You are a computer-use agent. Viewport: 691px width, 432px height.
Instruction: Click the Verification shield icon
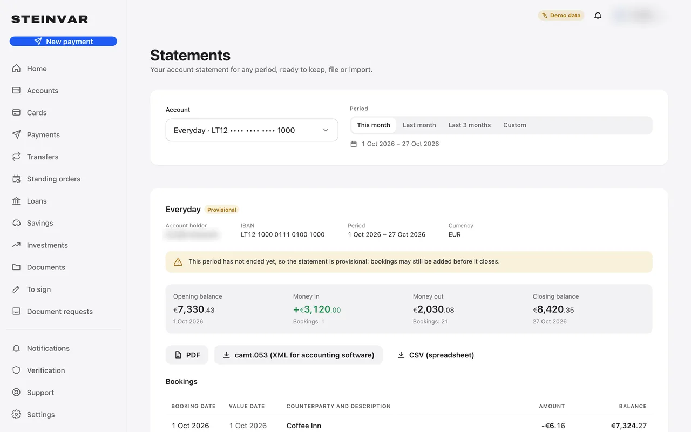[x=16, y=371]
